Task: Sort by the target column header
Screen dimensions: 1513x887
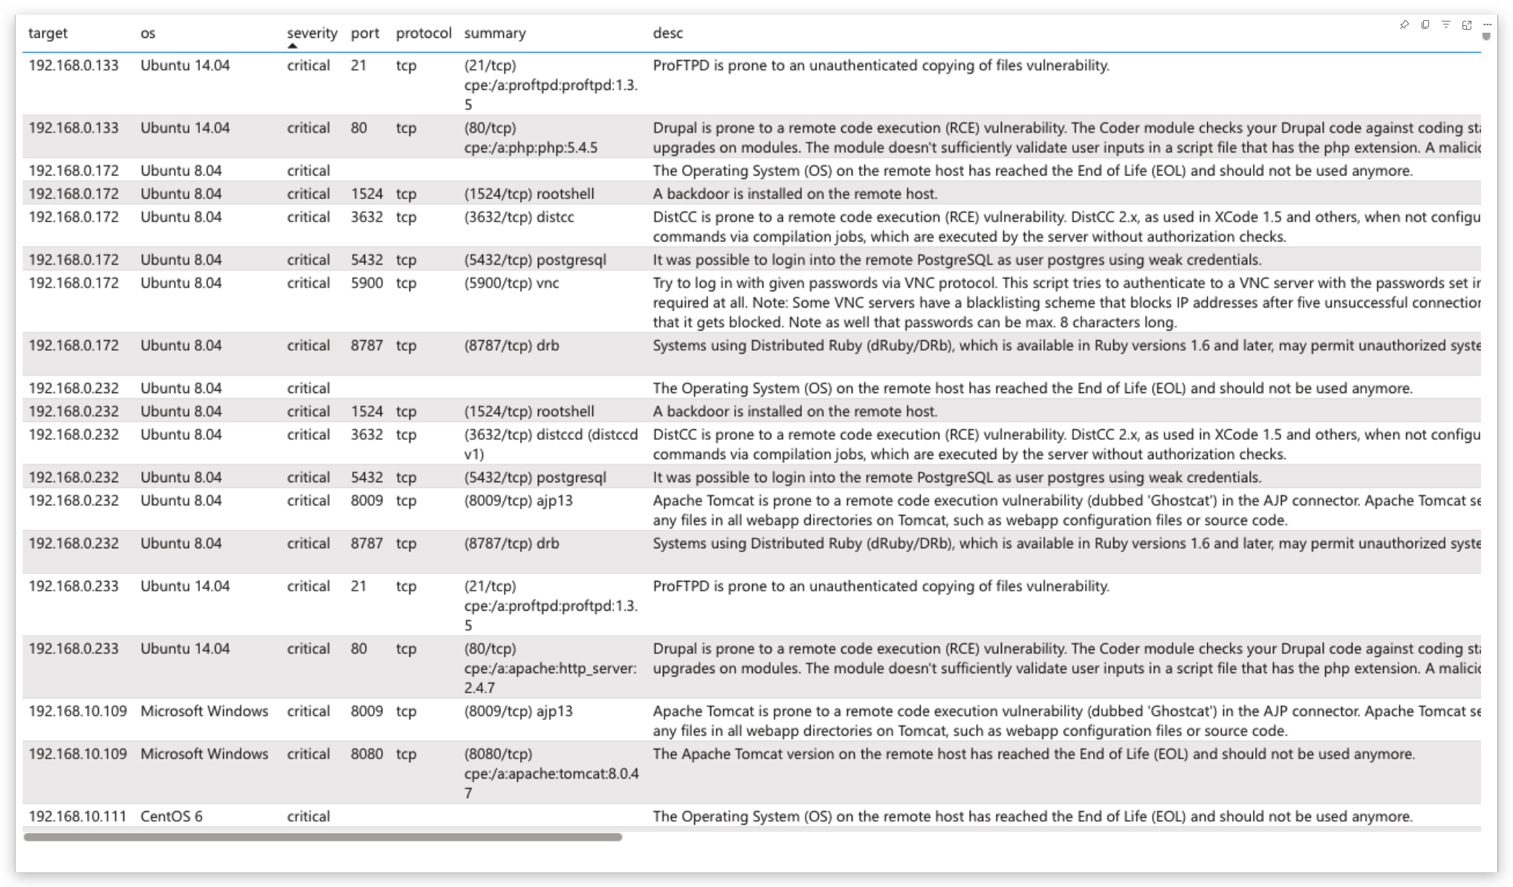Action: click(x=48, y=33)
